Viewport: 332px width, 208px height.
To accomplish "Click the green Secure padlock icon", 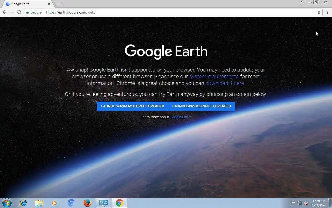I will 27,12.
